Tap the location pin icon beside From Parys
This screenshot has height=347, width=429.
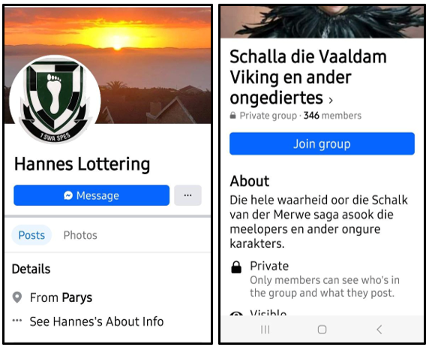point(17,297)
